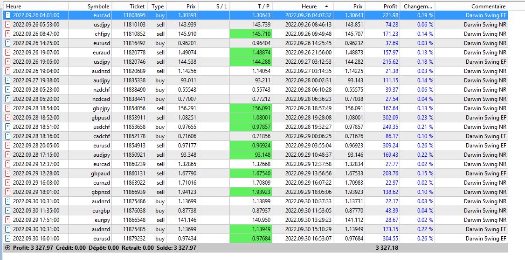The height and width of the screenshot is (260, 525).
Task: Click the order icon of nzdchf ticket 11838490
Action: [8, 90]
